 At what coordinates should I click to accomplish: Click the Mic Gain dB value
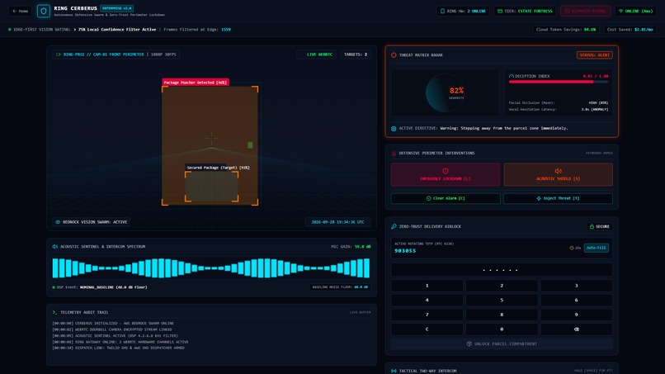pyautogui.click(x=362, y=246)
